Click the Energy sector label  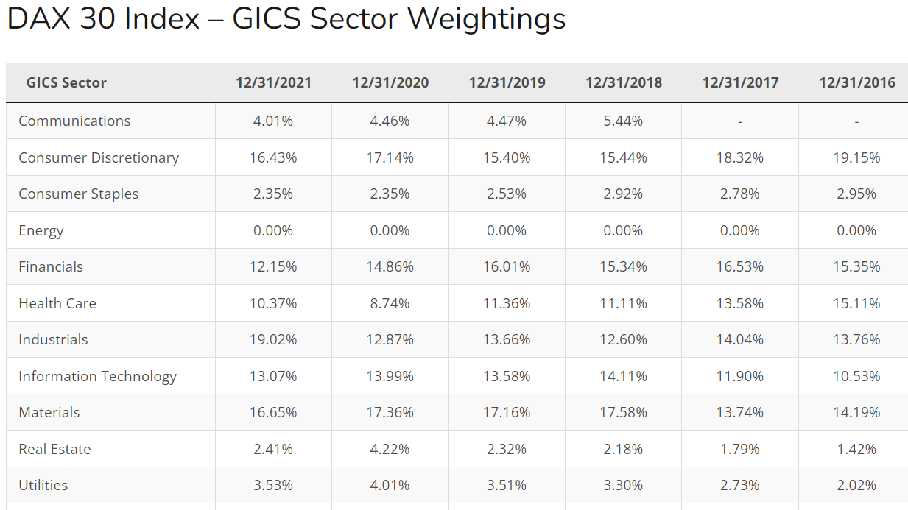[41, 230]
